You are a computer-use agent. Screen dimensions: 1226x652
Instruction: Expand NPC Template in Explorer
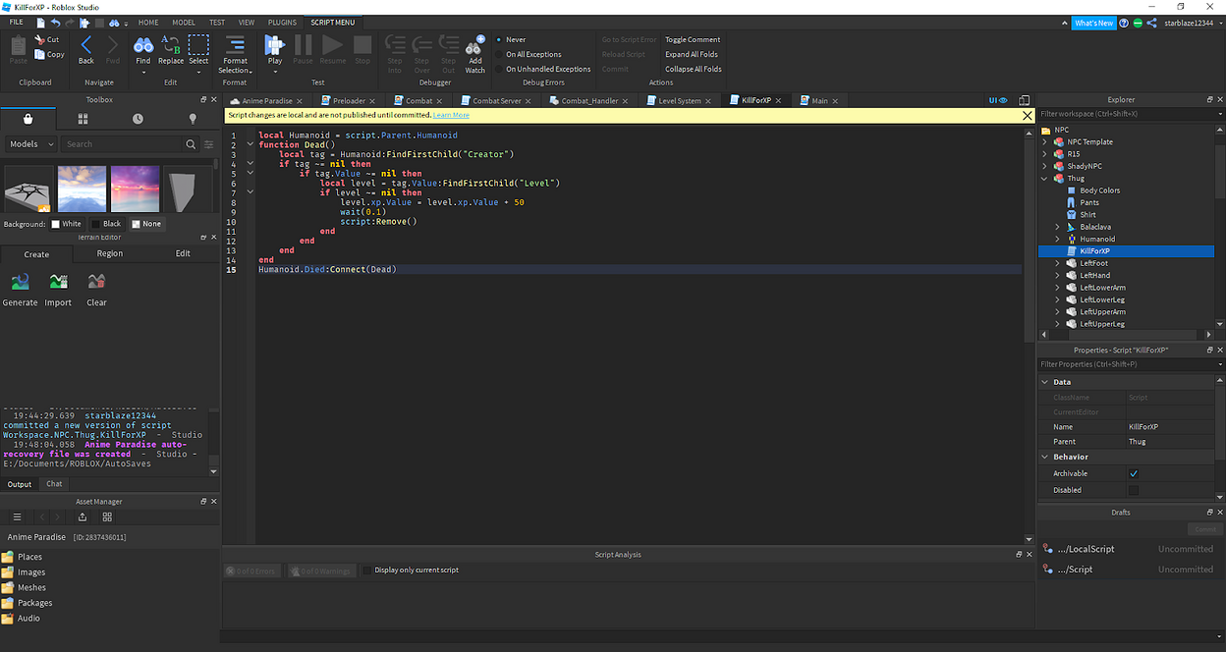coord(1044,141)
